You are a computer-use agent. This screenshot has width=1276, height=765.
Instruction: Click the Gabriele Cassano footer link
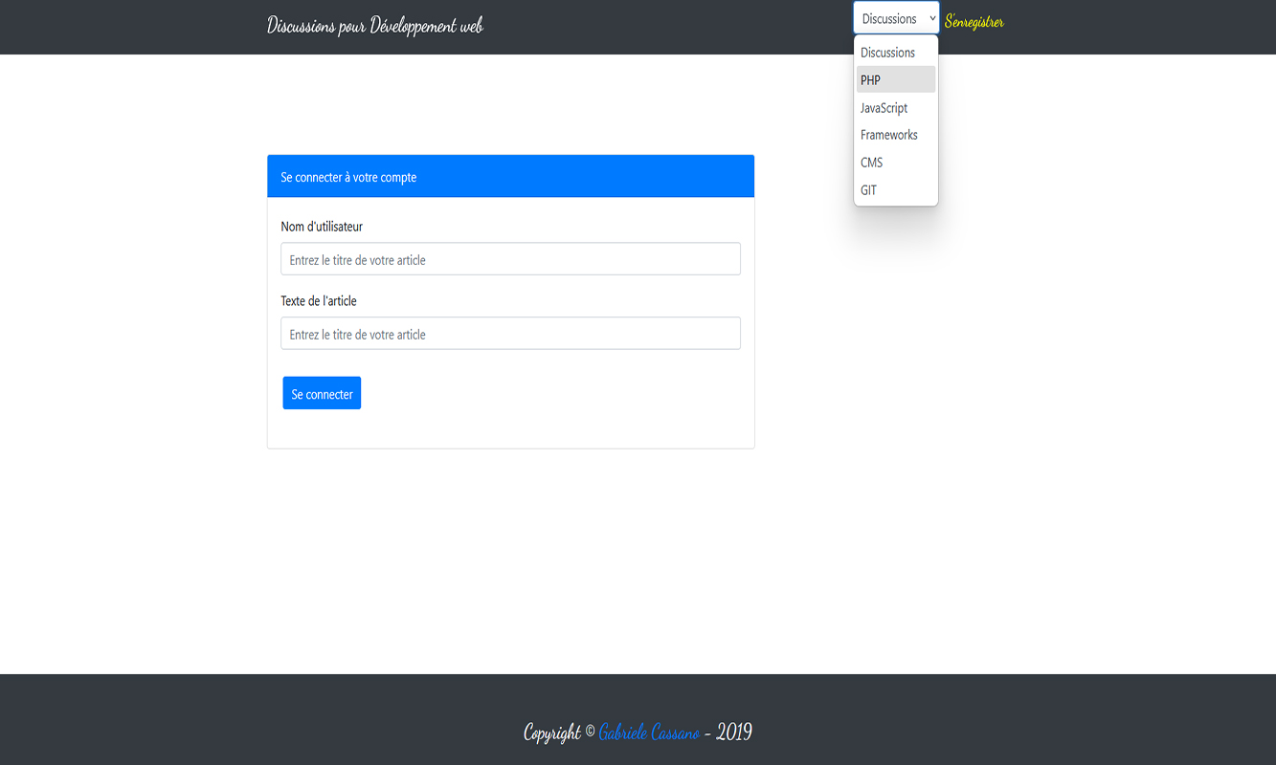[649, 732]
